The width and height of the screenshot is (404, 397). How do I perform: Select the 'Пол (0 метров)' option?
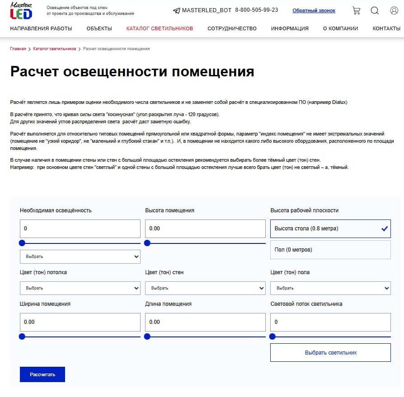[x=330, y=250]
